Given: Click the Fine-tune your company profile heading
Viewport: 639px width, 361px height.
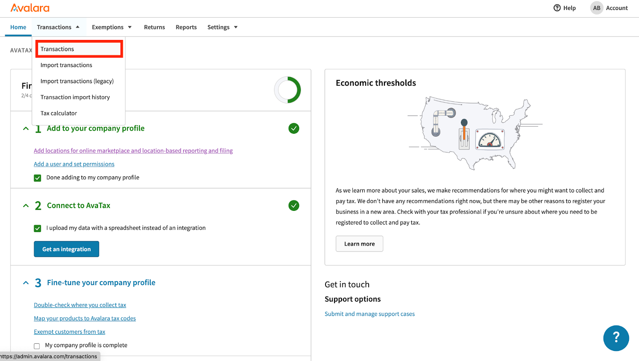Looking at the screenshot, I should pyautogui.click(x=101, y=283).
